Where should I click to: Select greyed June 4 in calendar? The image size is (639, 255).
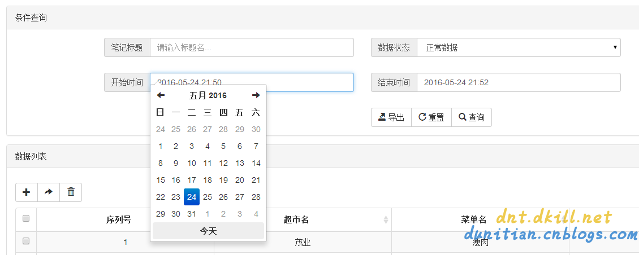(x=256, y=213)
